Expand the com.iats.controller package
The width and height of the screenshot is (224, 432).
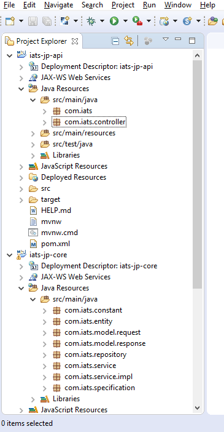coord(45,122)
